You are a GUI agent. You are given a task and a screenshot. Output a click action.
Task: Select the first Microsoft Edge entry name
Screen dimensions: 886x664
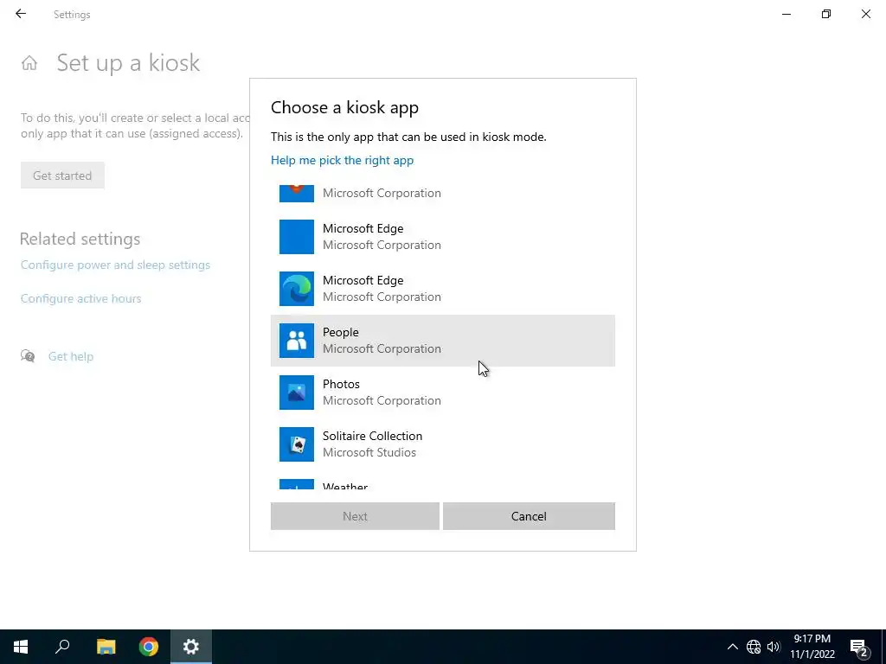tap(363, 228)
